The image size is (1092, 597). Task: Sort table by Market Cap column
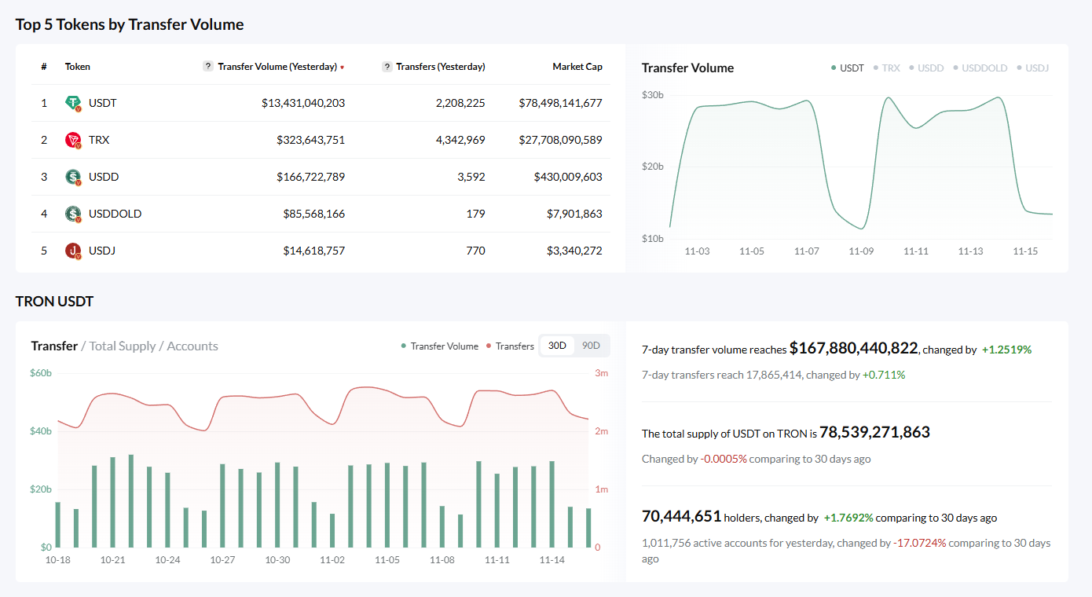577,67
